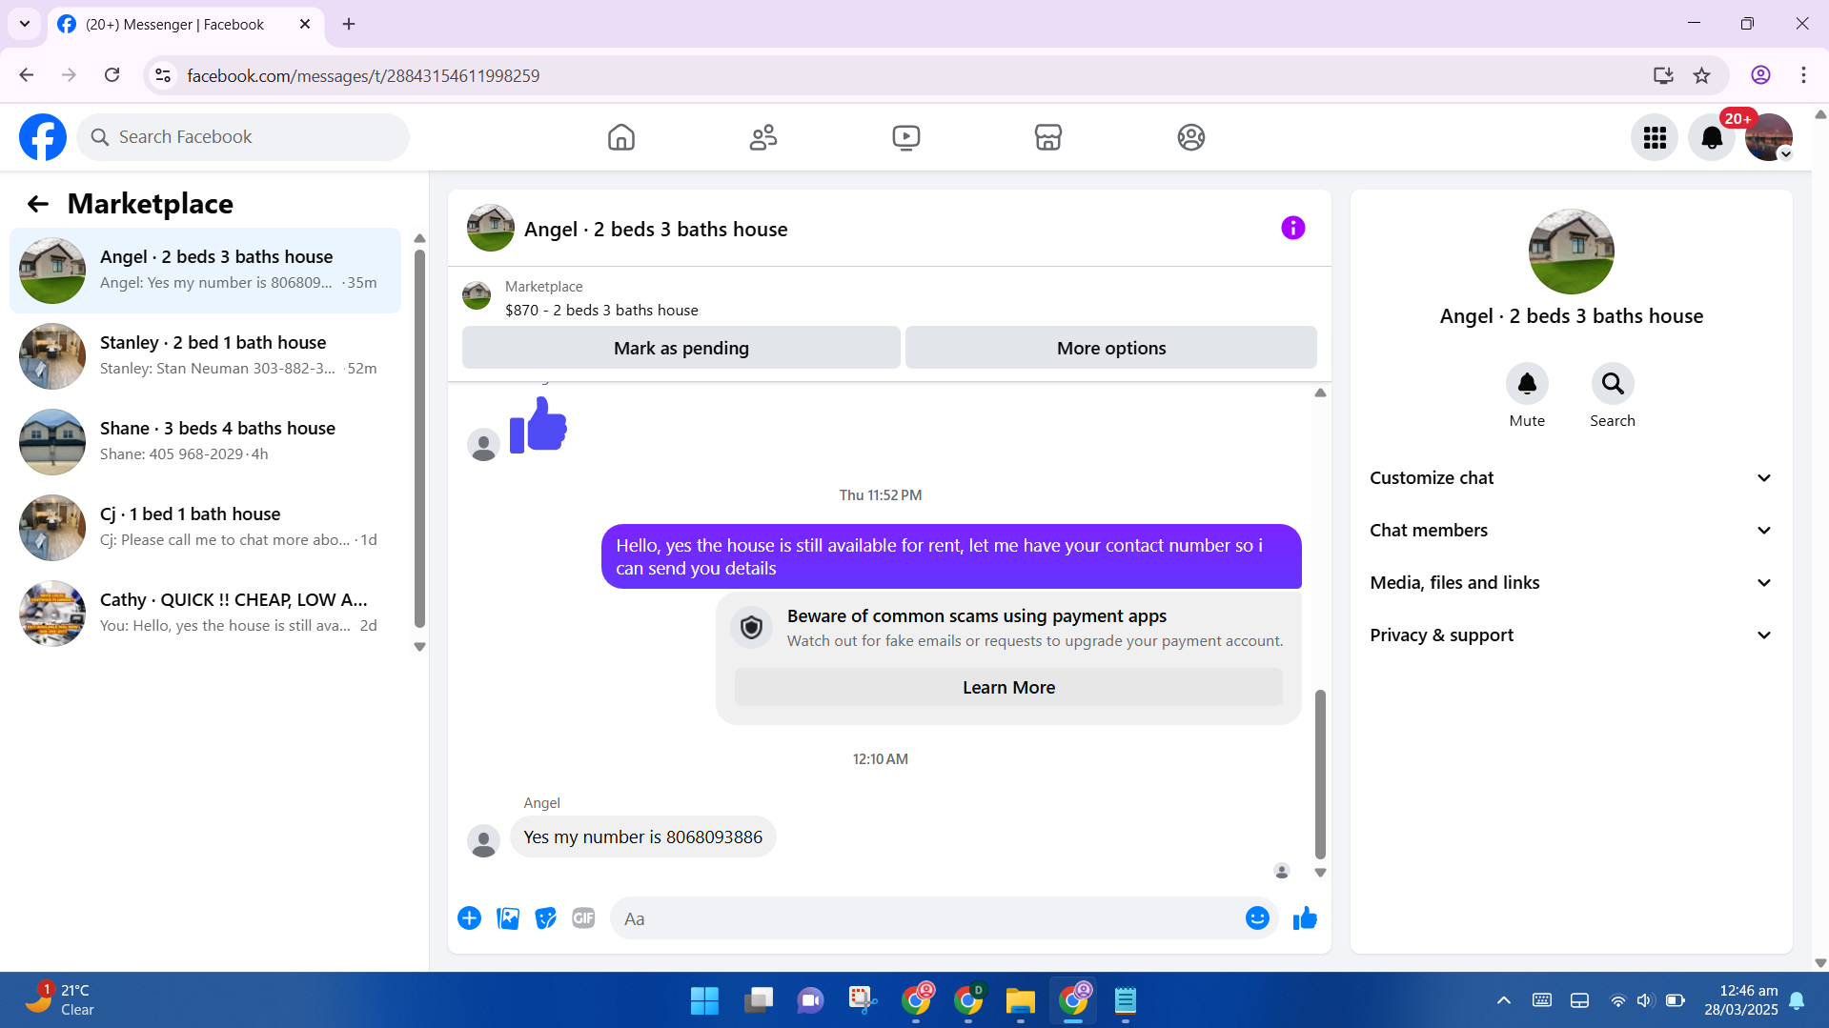Image resolution: width=1829 pixels, height=1028 pixels.
Task: Go to the Home feed icon
Action: [621, 137]
